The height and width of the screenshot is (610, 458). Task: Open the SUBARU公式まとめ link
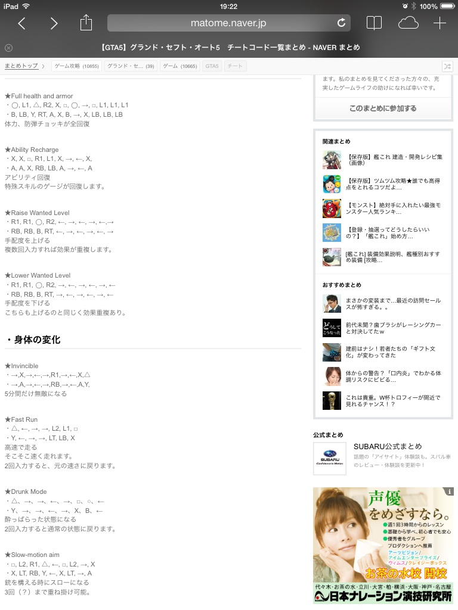(388, 446)
